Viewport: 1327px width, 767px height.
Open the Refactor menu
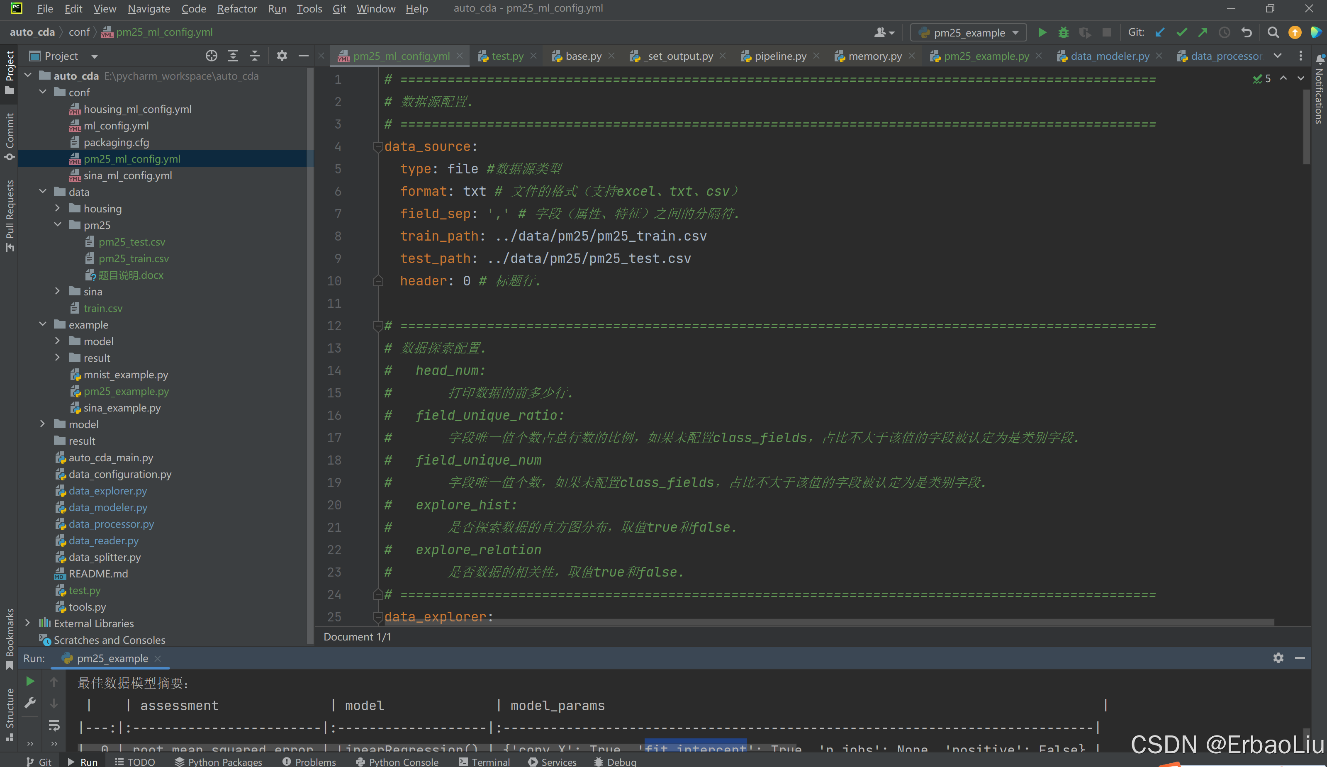(x=236, y=8)
